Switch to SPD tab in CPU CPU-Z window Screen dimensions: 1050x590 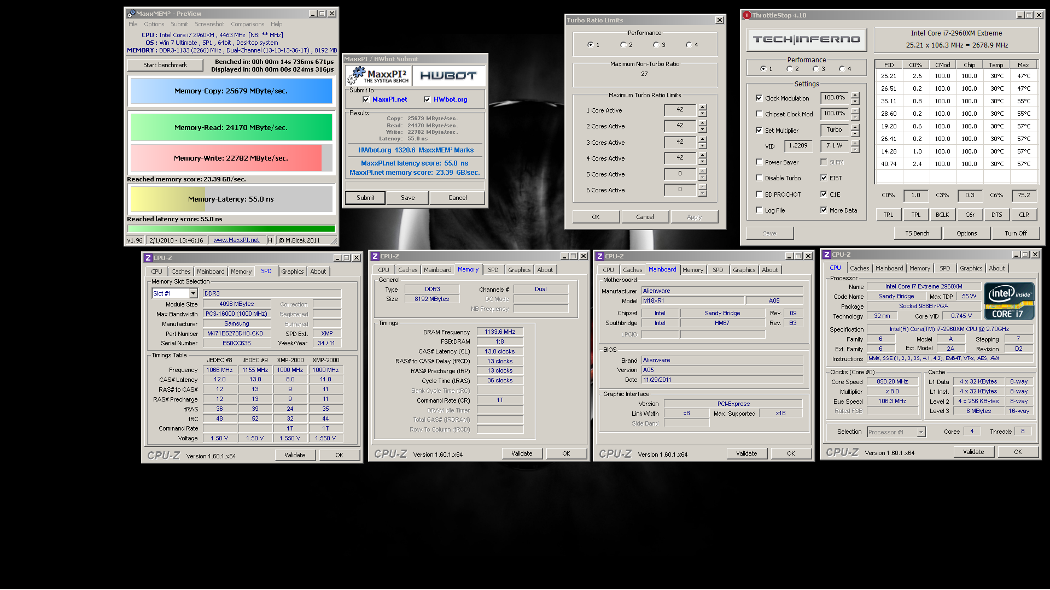[944, 268]
